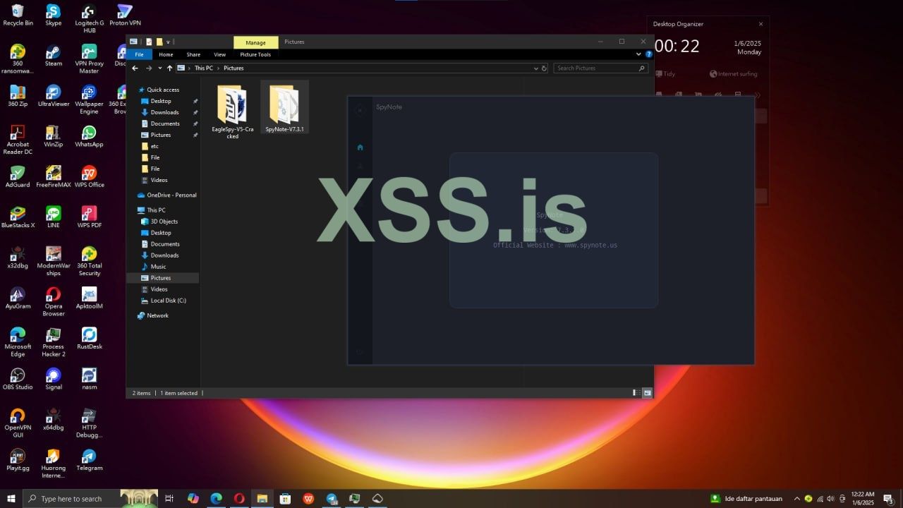Click the home icon in the SpyNote sidebar

[x=360, y=147]
